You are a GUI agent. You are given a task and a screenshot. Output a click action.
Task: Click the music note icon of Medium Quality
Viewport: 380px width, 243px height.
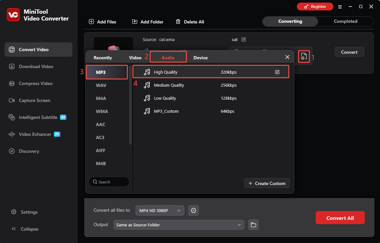pos(147,85)
